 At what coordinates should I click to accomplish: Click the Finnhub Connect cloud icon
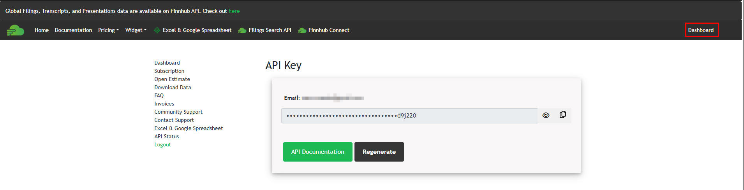[302, 30]
